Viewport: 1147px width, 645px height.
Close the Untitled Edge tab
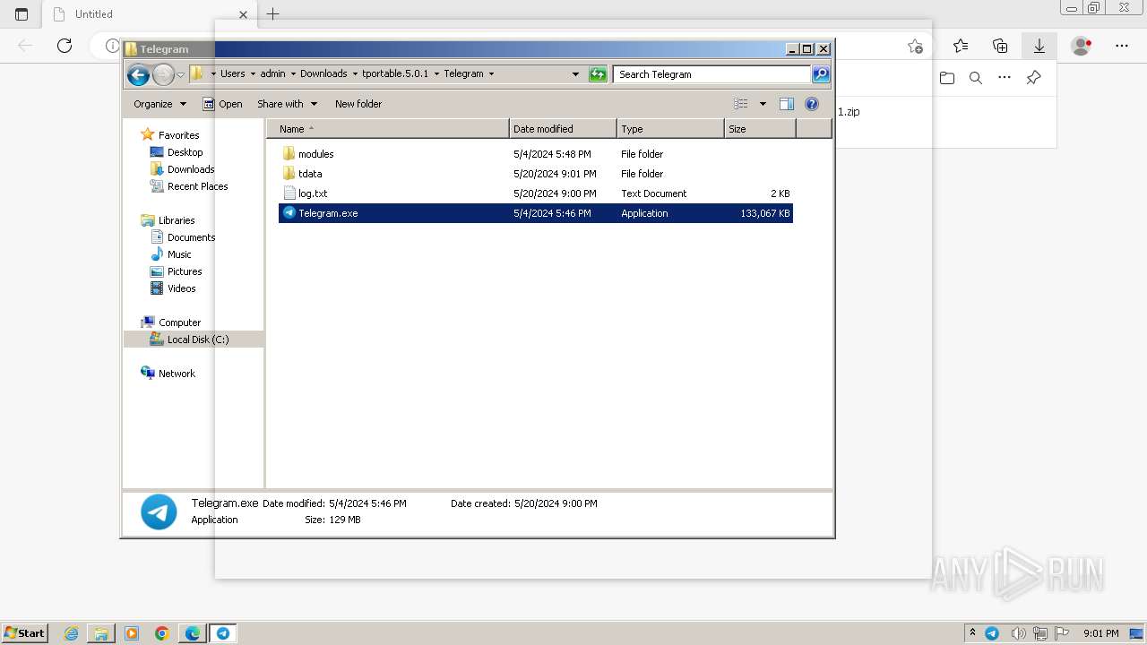point(243,14)
